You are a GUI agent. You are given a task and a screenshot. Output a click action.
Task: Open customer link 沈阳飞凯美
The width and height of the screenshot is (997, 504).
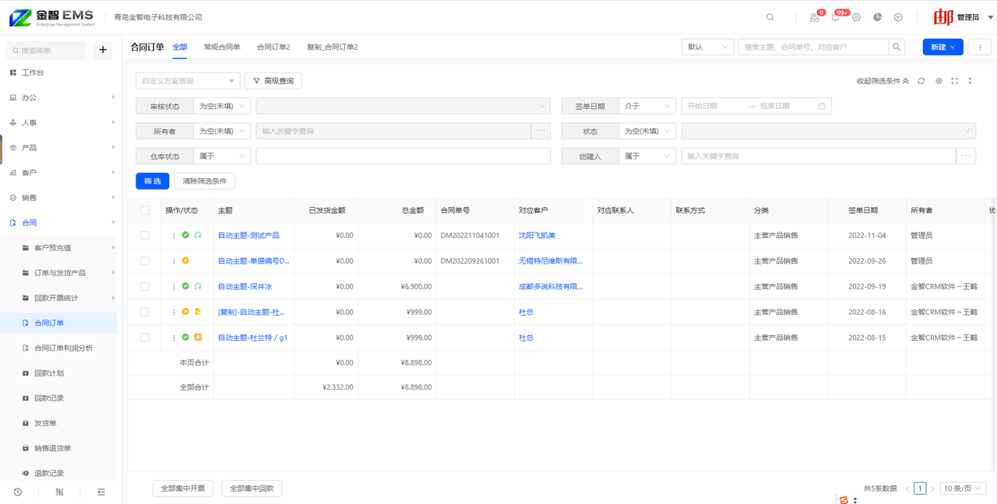[x=537, y=235]
